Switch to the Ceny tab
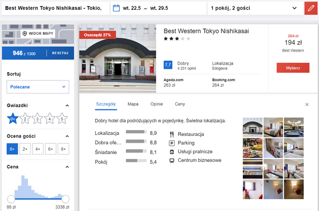 click(x=180, y=104)
